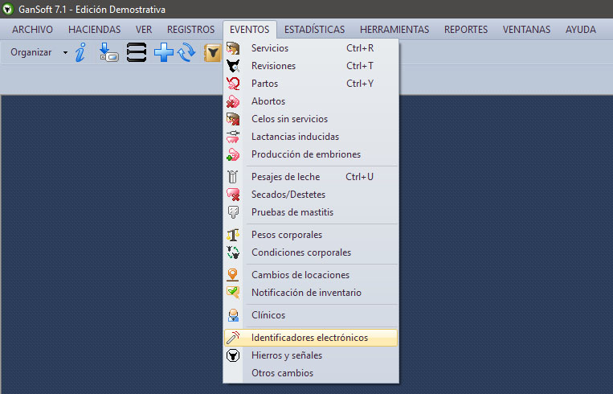The height and width of the screenshot is (394, 613).
Task: Click the blue info icon in toolbar
Action: (x=80, y=52)
